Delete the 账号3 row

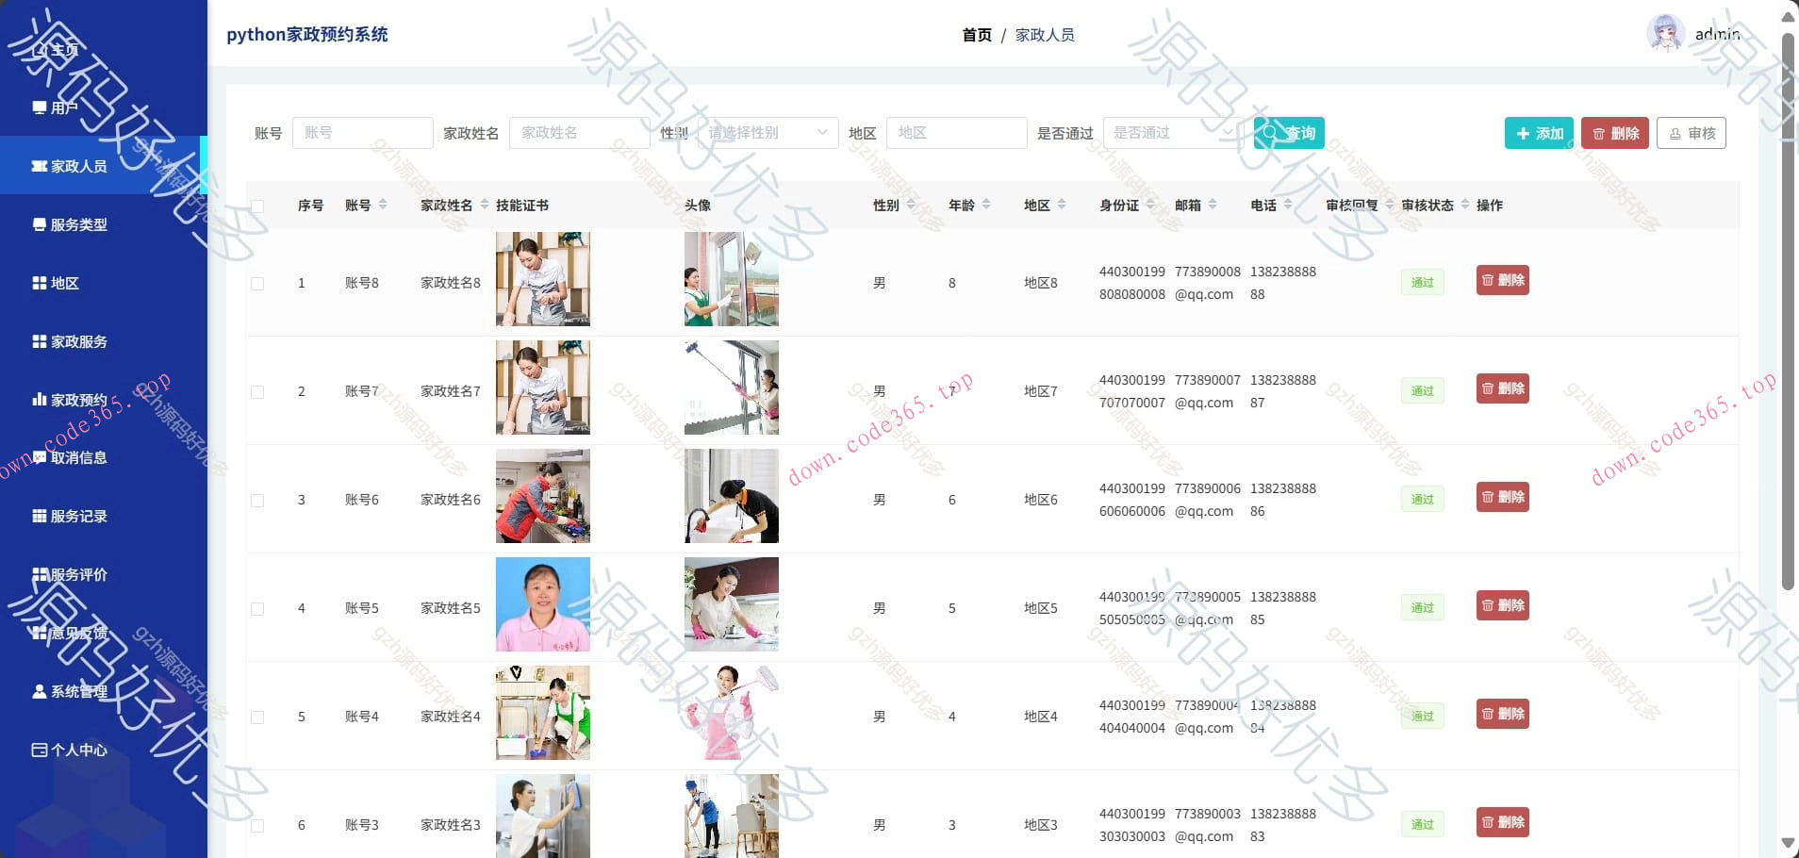1503,822
